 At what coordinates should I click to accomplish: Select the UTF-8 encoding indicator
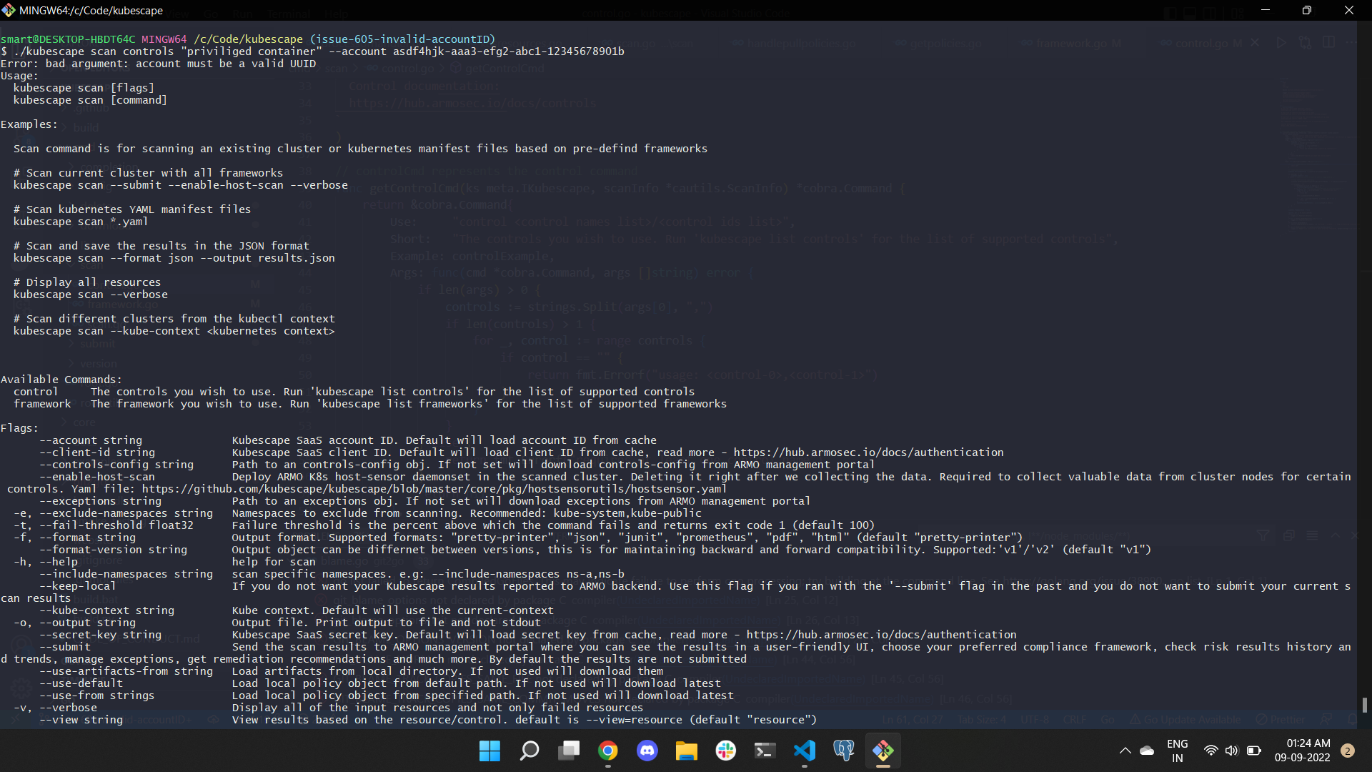click(x=1034, y=720)
